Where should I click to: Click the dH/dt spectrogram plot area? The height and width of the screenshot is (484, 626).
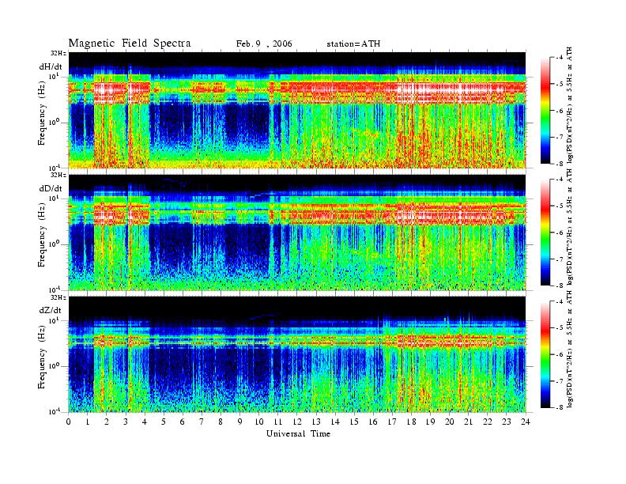pos(297,110)
